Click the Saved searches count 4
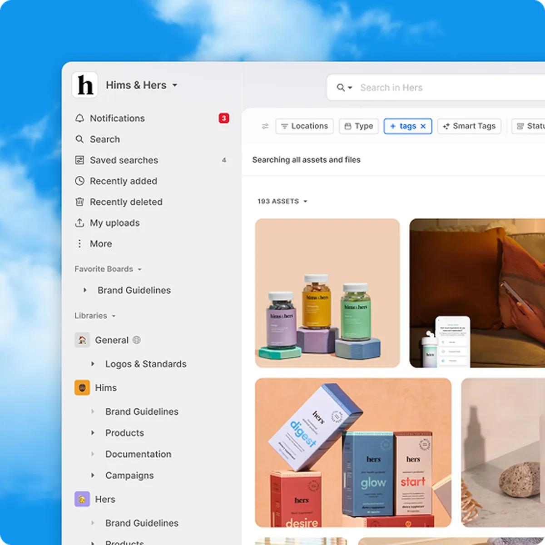This screenshot has height=545, width=545. (x=224, y=160)
